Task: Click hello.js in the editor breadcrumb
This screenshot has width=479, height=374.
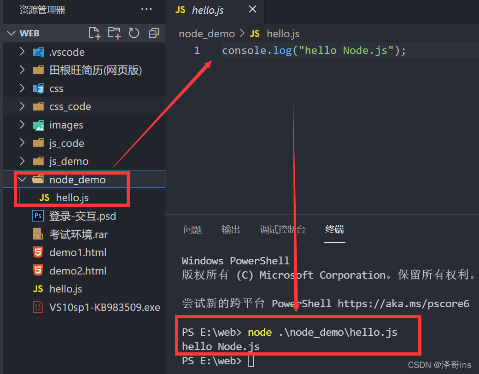Action: 283,34
